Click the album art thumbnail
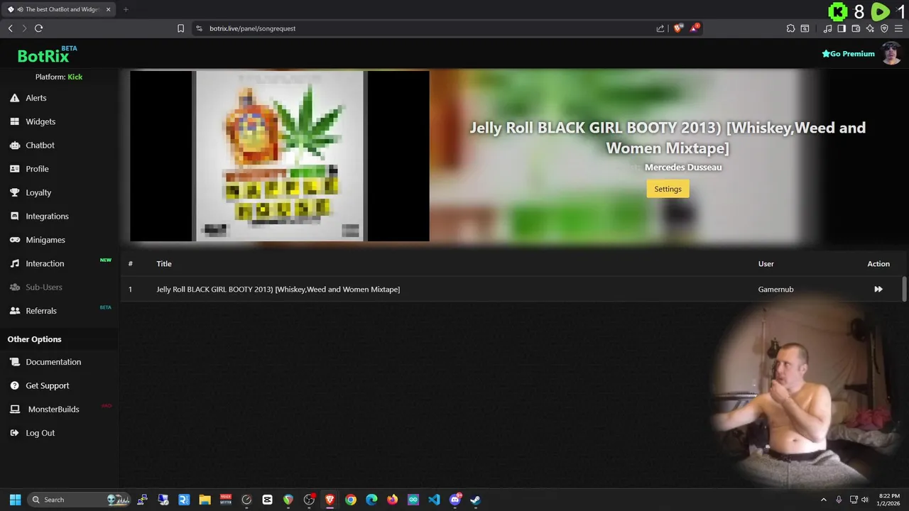The image size is (909, 511). [279, 156]
